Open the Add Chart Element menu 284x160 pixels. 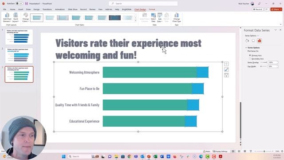click(x=7, y=18)
